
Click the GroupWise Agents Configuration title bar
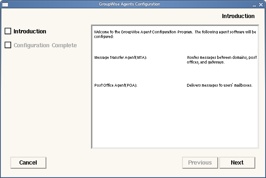[x=130, y=4]
